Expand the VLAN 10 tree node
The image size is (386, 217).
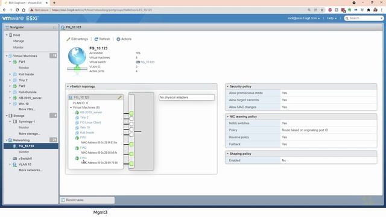point(10,165)
